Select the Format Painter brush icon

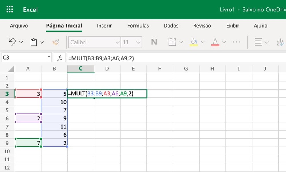[56, 42]
